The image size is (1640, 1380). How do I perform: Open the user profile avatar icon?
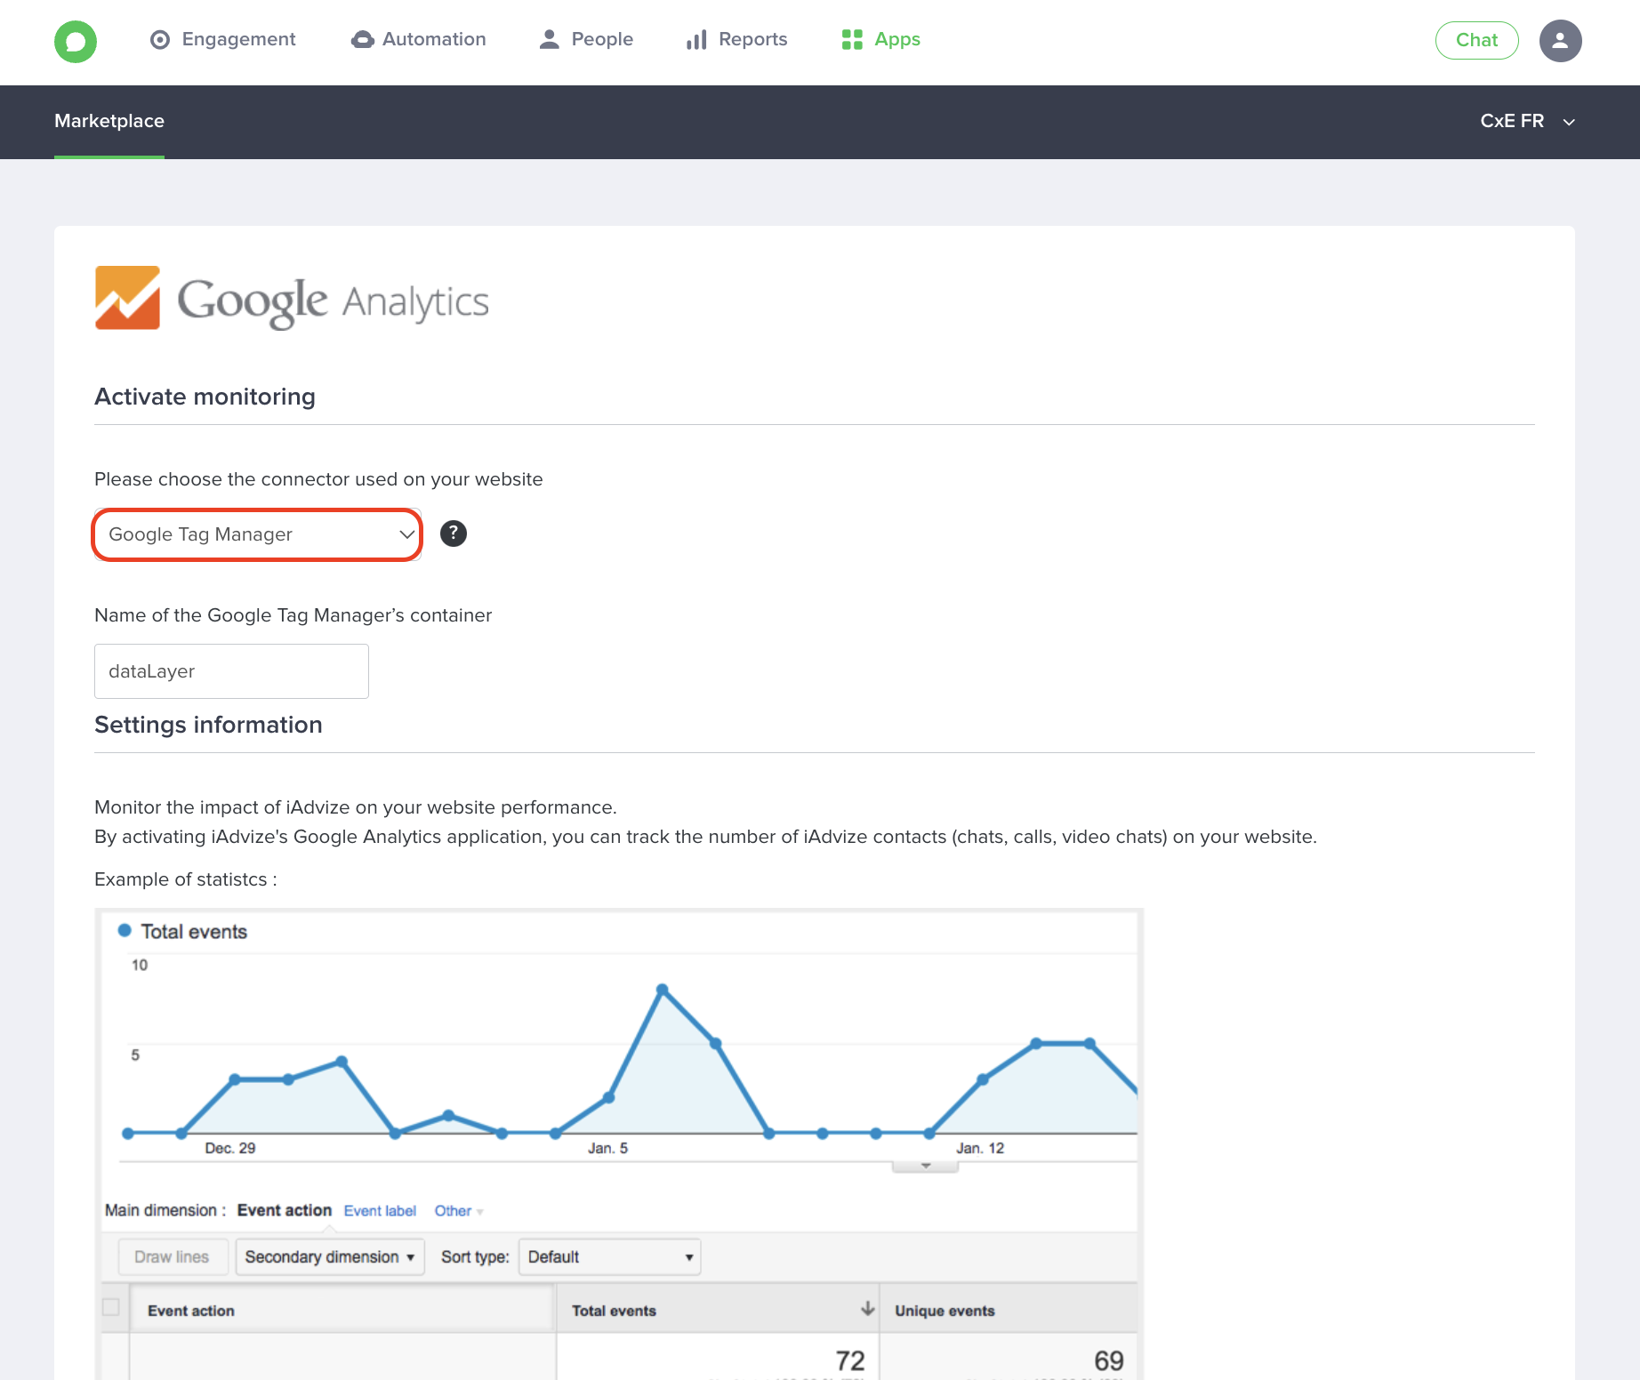(1560, 41)
